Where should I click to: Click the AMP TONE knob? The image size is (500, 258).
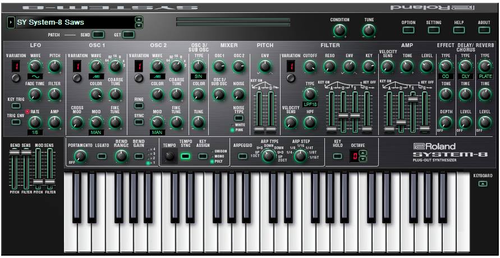pyautogui.click(x=407, y=66)
